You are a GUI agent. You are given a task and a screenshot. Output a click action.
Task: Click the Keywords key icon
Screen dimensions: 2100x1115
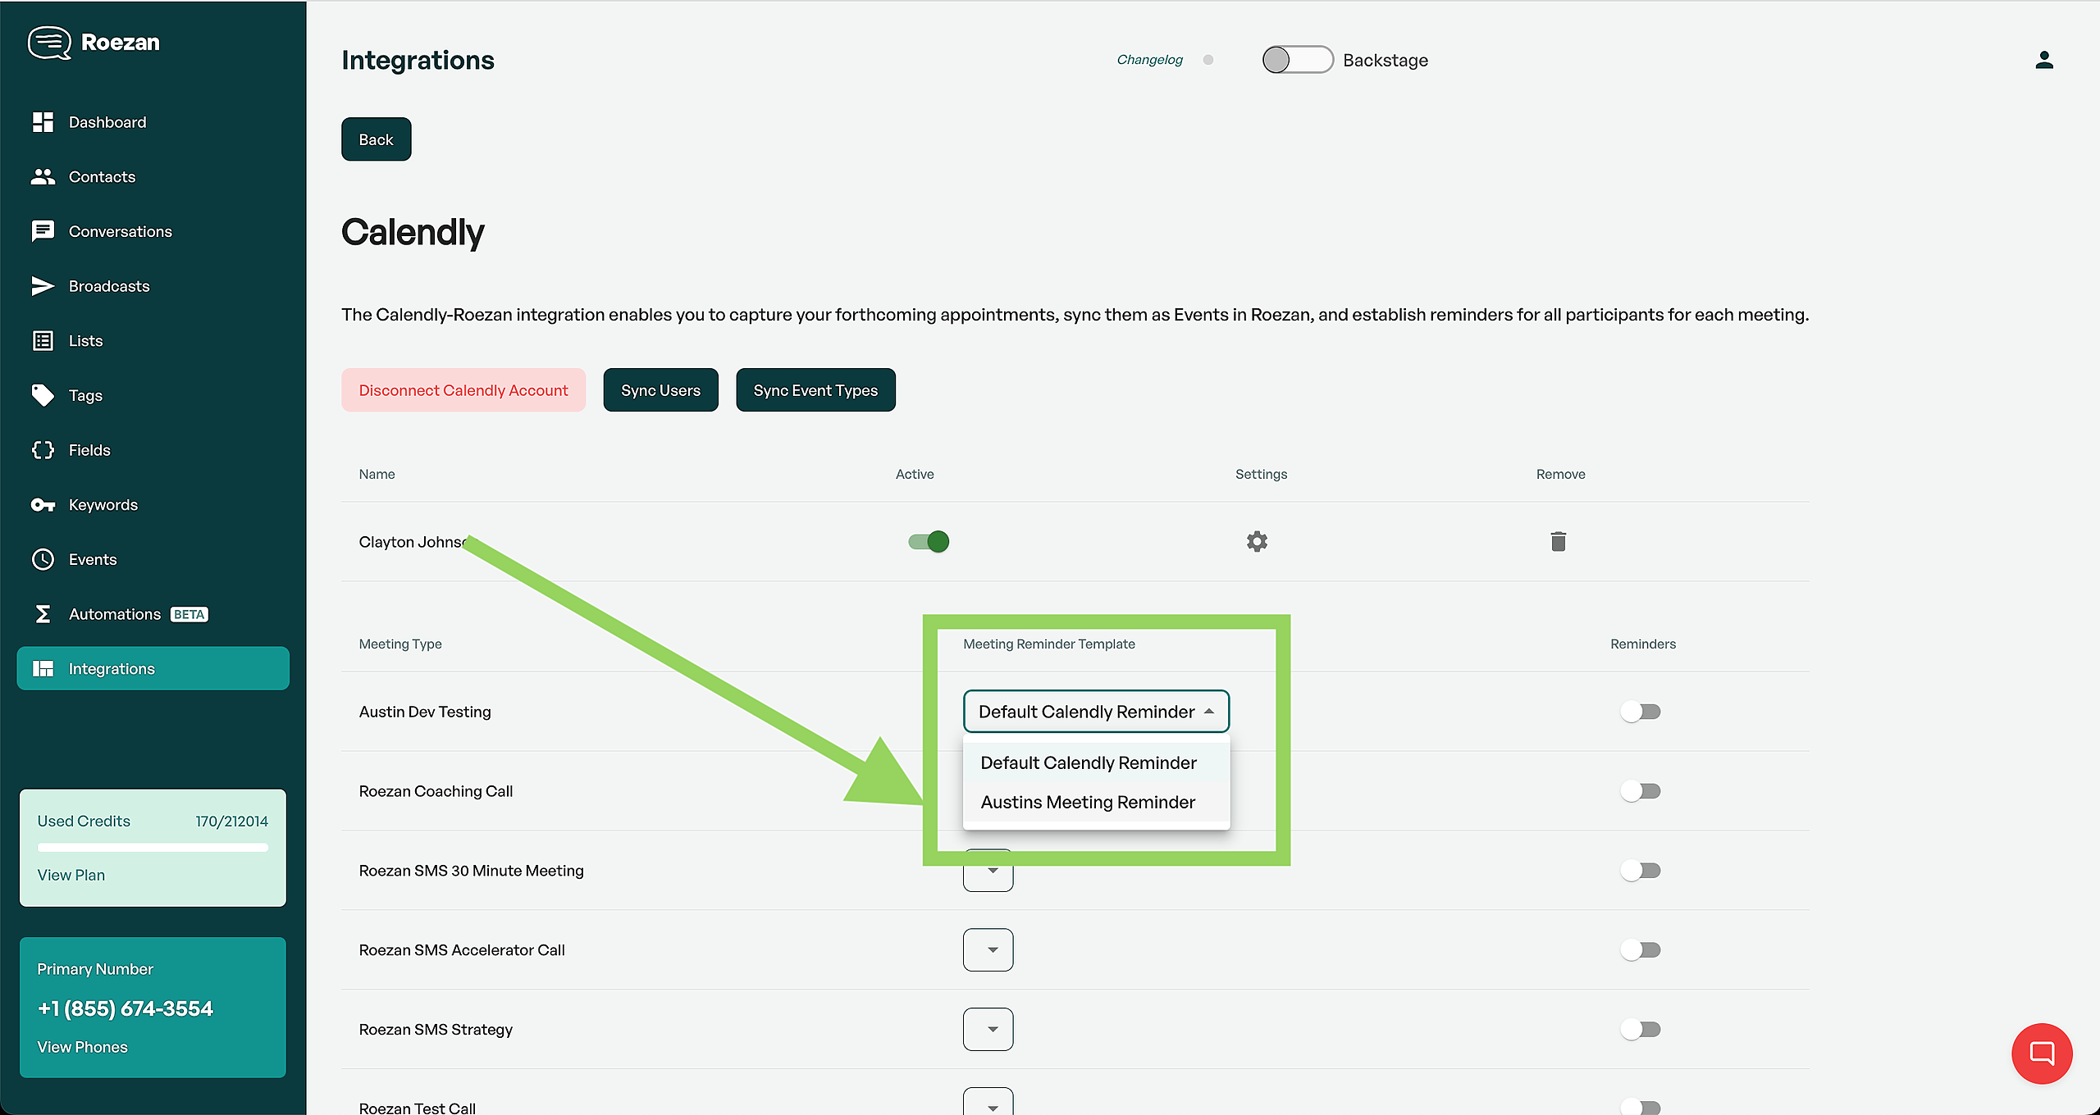click(x=43, y=505)
